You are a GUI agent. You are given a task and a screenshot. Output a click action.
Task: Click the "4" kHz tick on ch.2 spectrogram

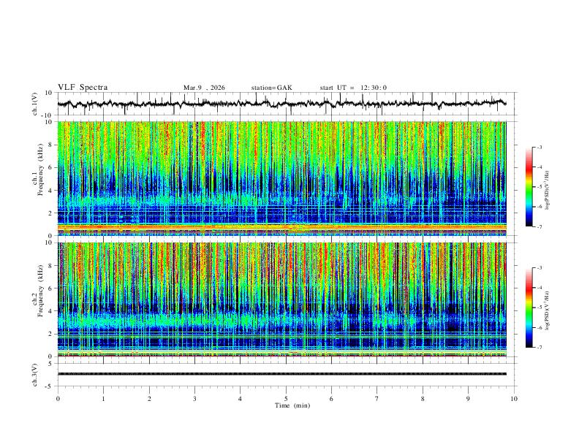click(50, 311)
